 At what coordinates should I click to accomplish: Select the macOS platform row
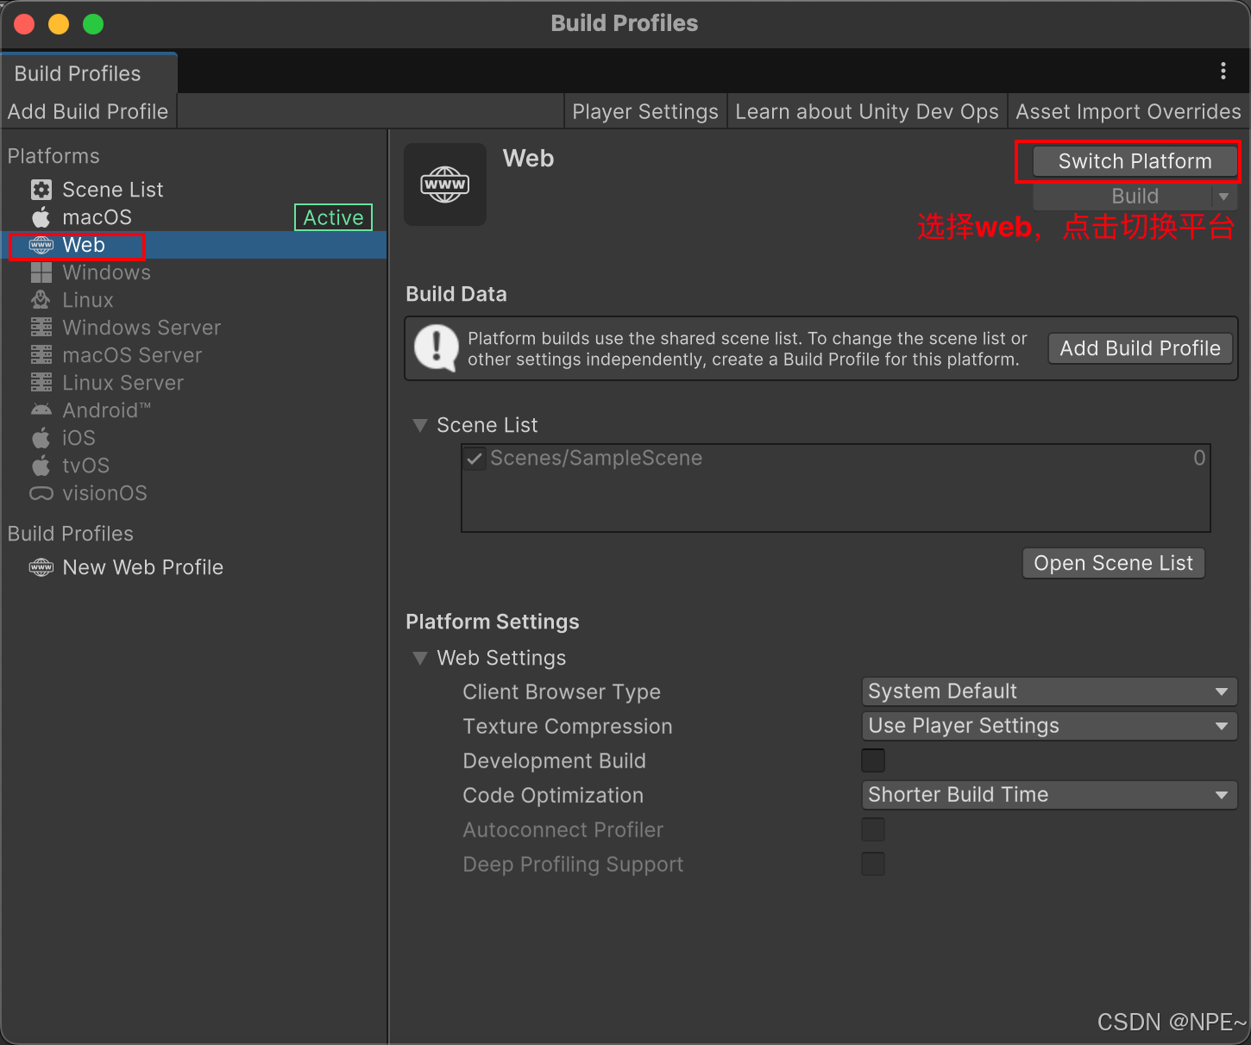click(194, 217)
